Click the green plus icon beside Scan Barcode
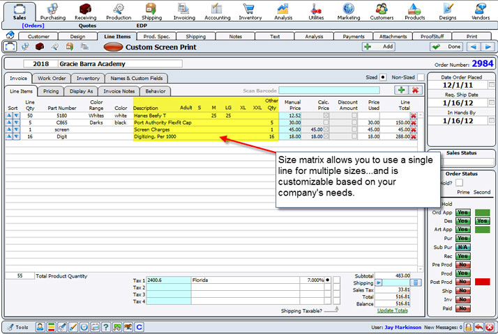Screen dimensions: 498x334 [401, 90]
